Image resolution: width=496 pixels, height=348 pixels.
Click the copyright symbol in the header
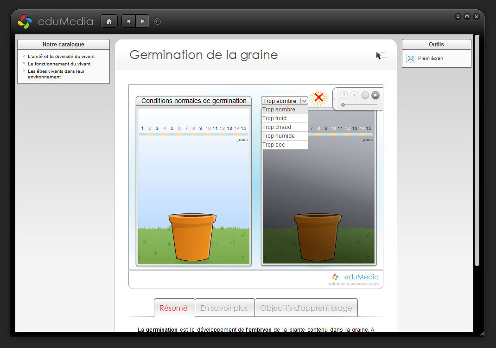(x=158, y=21)
